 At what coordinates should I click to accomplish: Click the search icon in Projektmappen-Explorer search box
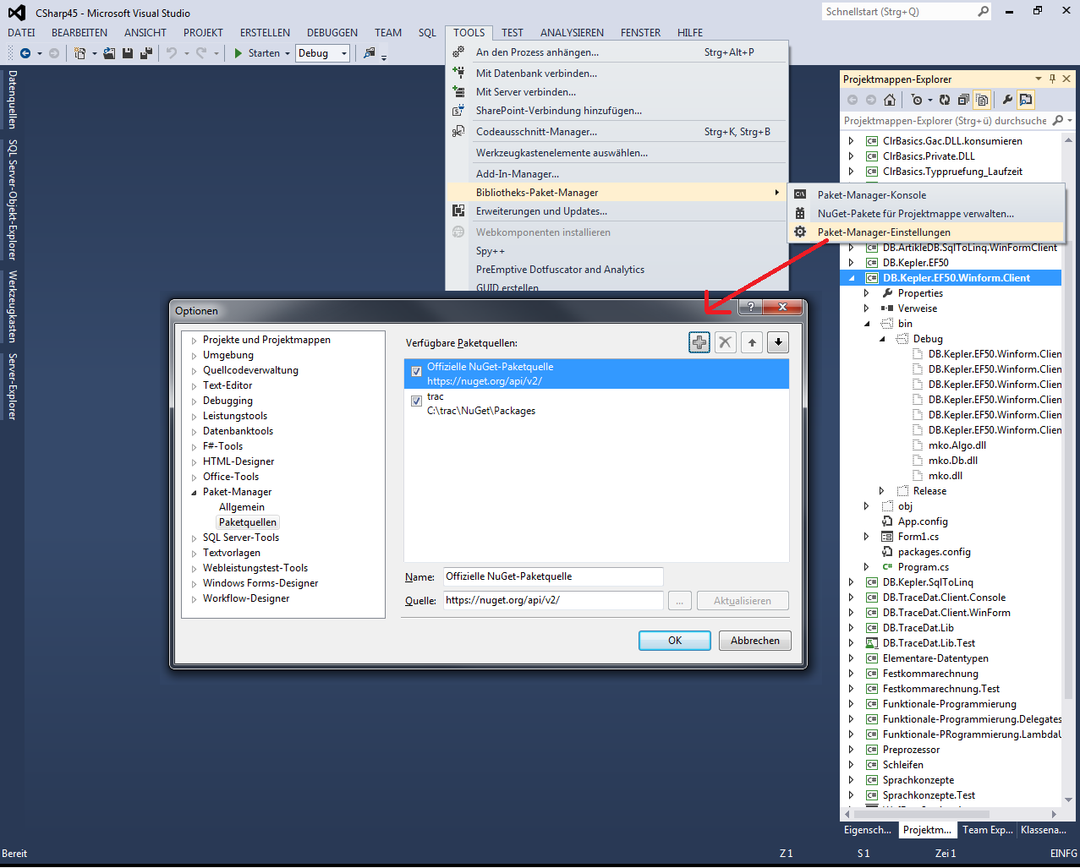coord(1056,121)
